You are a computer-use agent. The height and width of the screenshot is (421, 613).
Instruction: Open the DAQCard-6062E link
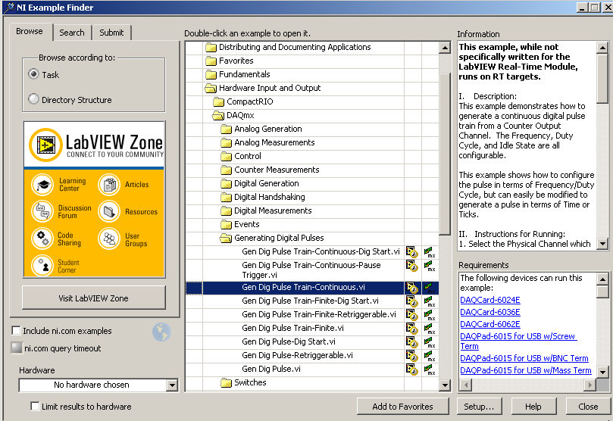[489, 324]
